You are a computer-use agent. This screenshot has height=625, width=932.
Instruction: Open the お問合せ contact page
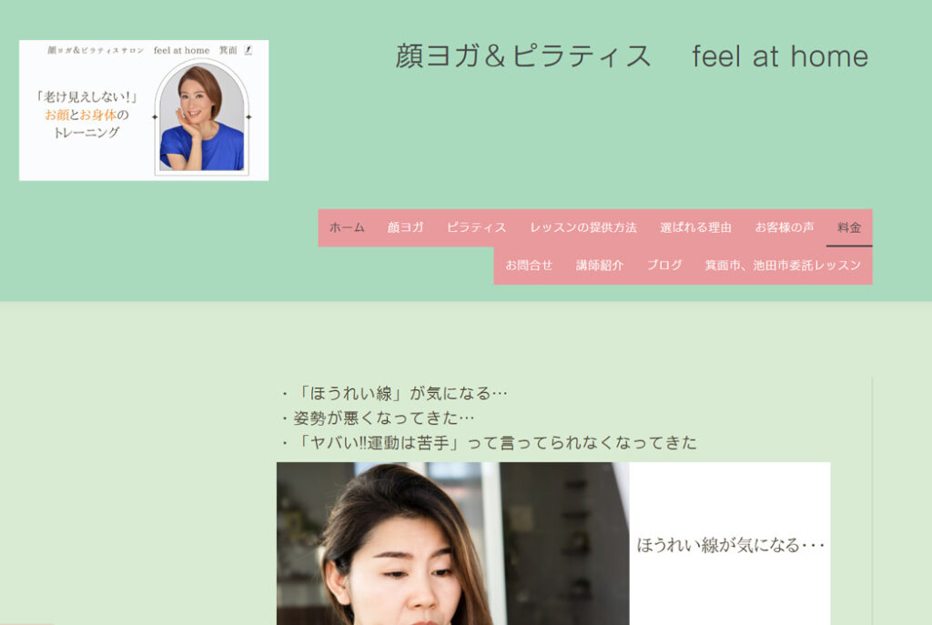[x=529, y=266]
